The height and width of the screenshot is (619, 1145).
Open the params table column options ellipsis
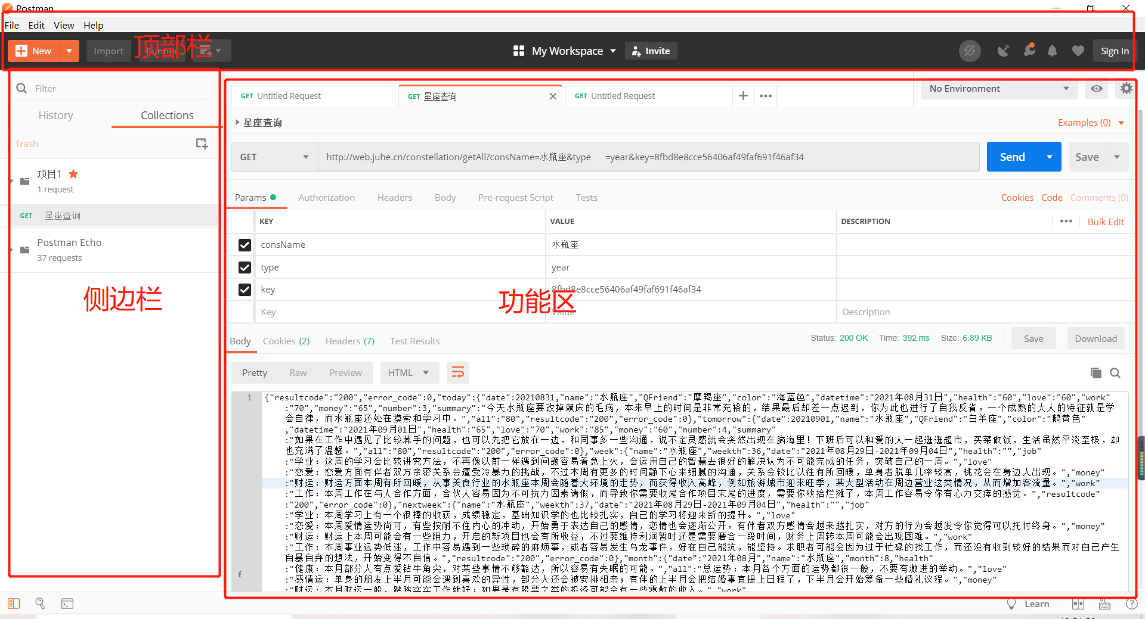1066,222
